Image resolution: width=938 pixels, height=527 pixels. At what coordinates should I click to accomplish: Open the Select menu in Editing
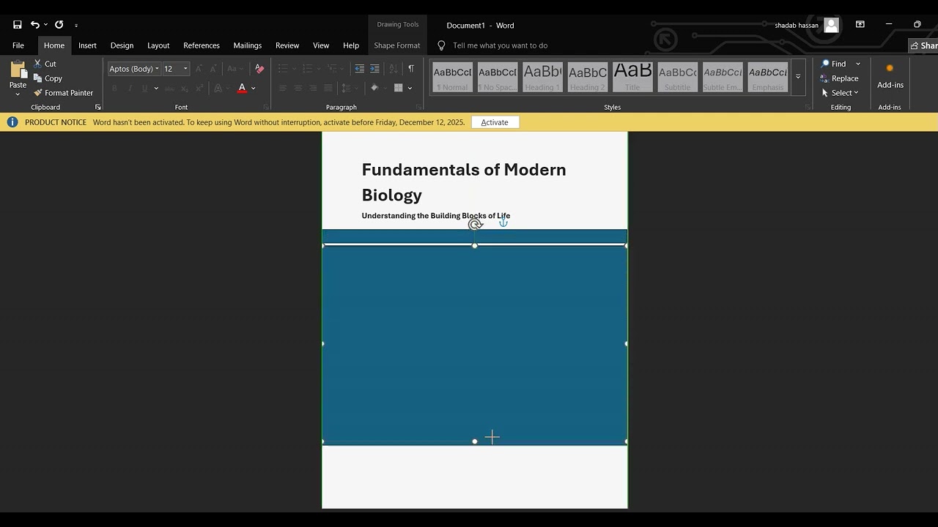pyautogui.click(x=840, y=93)
